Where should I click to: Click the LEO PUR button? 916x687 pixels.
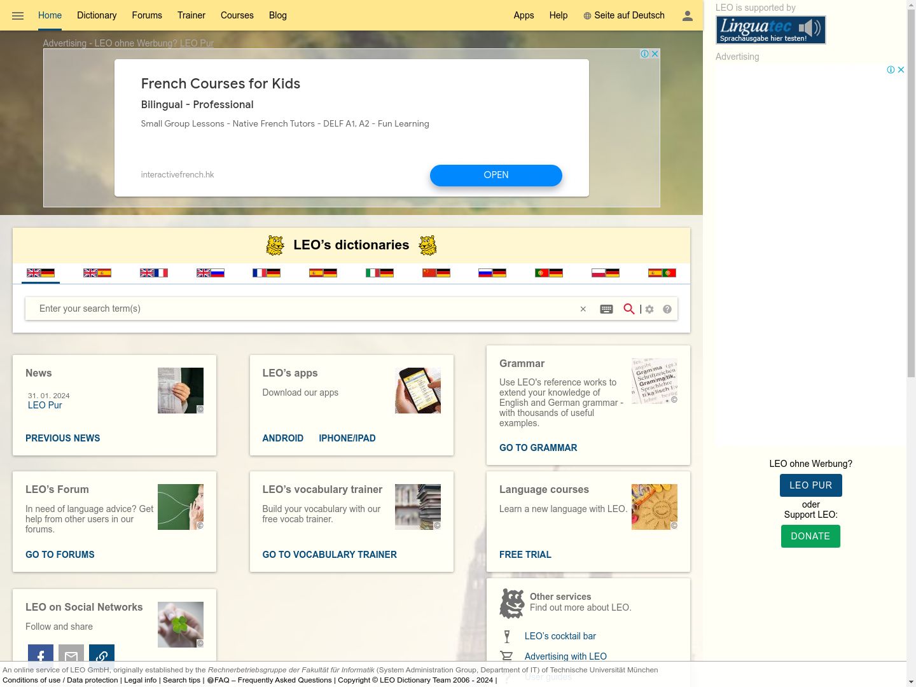tap(811, 485)
